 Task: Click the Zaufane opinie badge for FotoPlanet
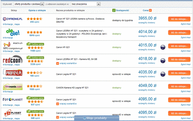(35, 98)
